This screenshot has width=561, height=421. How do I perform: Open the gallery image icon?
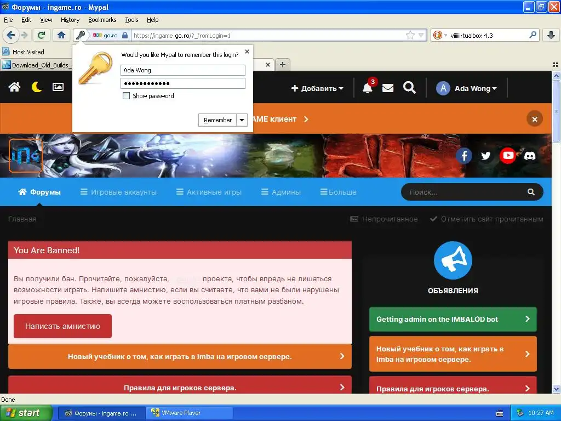(x=58, y=87)
